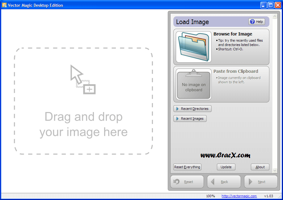Maximize the Vector Magic window

click(271, 5)
